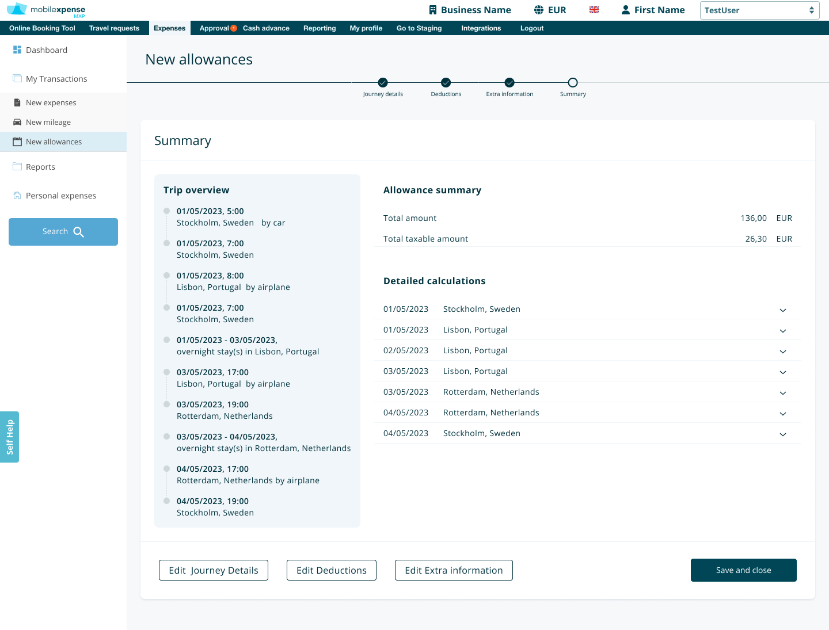The height and width of the screenshot is (630, 829).
Task: Click the user profile icon near First Name
Action: pos(626,10)
